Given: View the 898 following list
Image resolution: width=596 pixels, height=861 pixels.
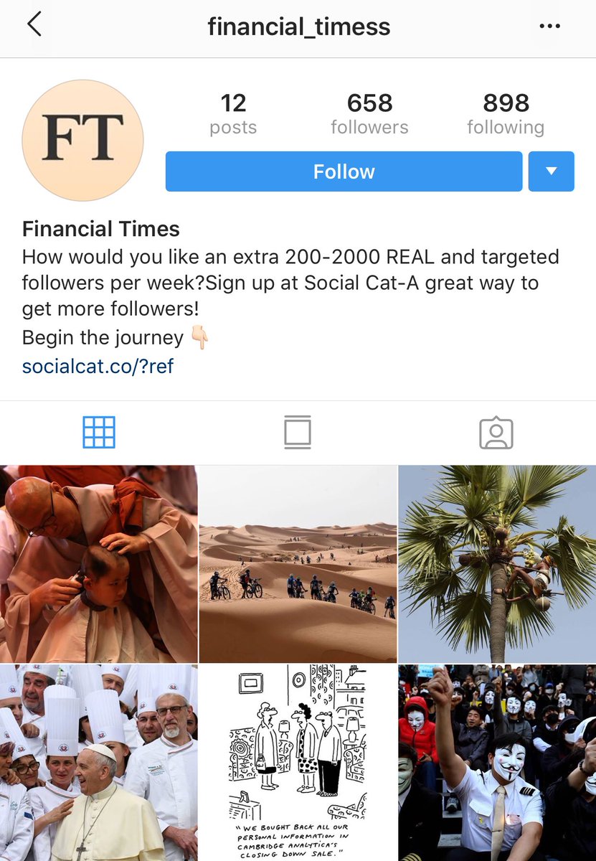Looking at the screenshot, I should pos(506,113).
